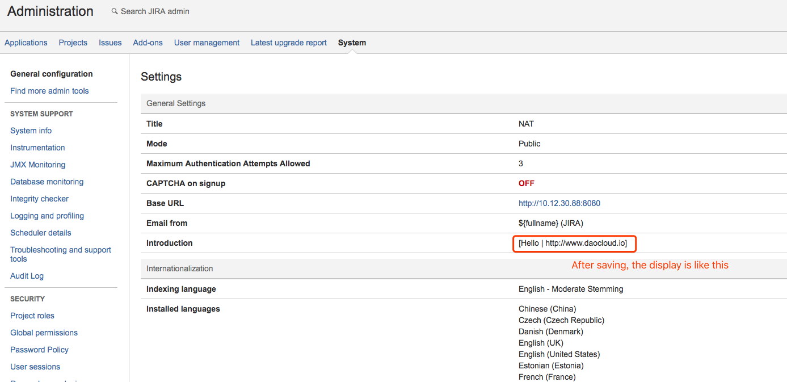787x382 pixels.
Task: Click the Mode value Public
Action: coord(529,144)
